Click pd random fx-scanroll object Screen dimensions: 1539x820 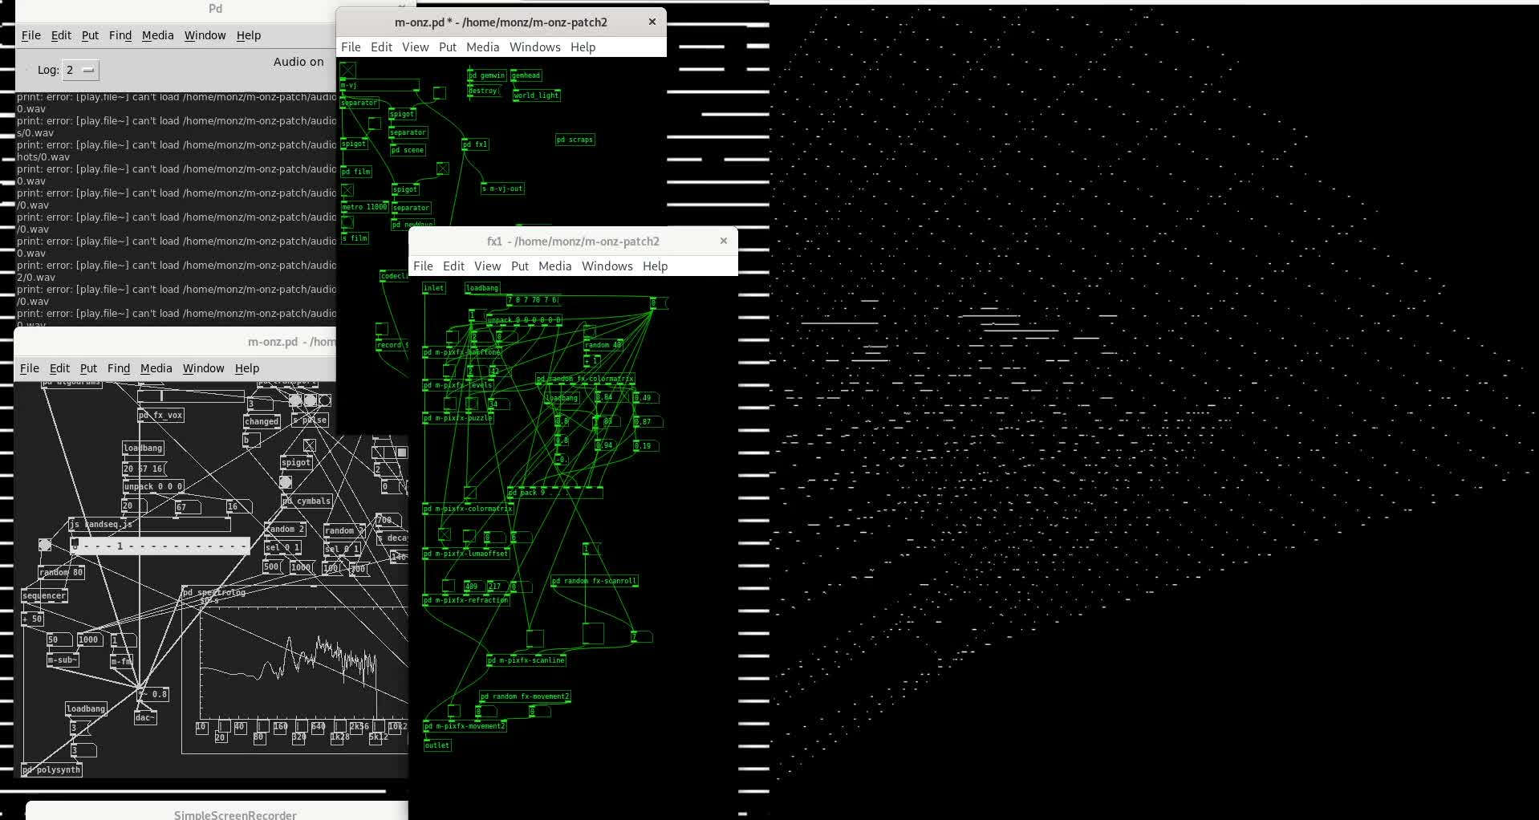(x=595, y=581)
